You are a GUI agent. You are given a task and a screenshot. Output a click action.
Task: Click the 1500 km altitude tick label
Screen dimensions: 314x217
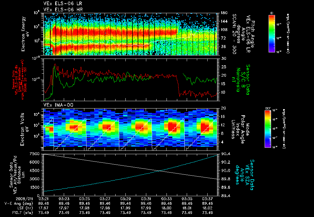coord(34,187)
